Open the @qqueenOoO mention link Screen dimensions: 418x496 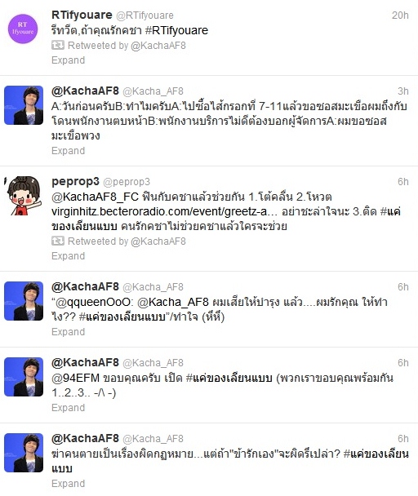pos(95,302)
